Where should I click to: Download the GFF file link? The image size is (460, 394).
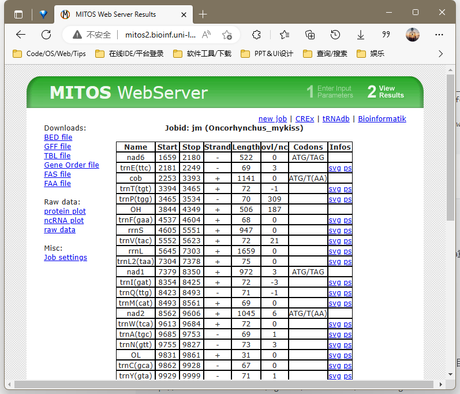[57, 147]
